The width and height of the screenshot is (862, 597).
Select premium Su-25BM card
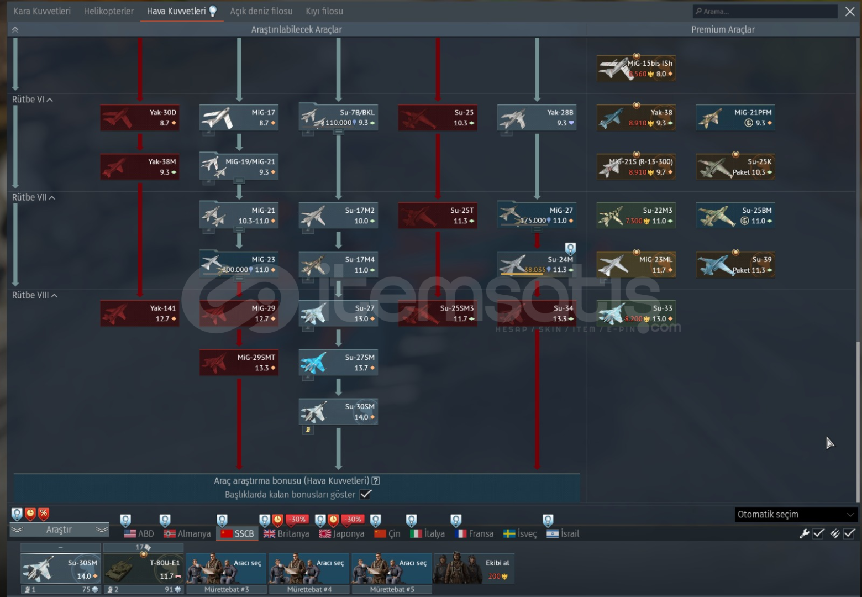coord(735,216)
